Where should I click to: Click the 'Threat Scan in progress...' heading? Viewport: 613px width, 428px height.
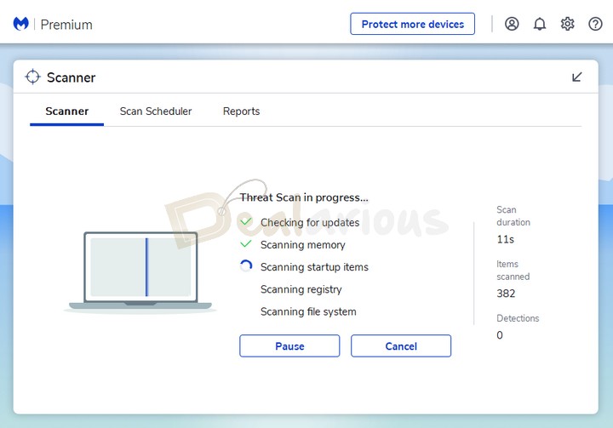304,197
